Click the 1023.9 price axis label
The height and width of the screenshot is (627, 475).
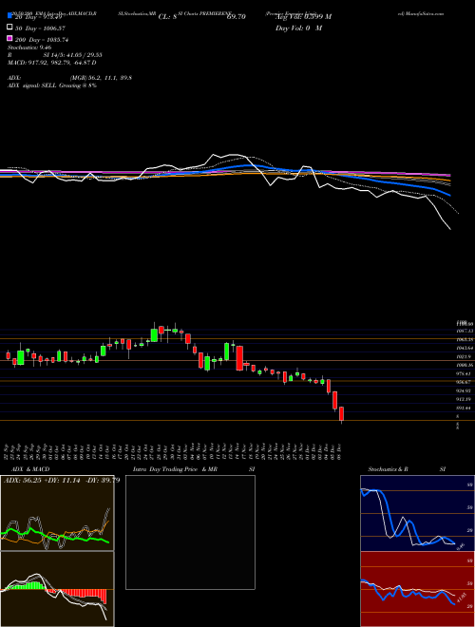pos(465,356)
